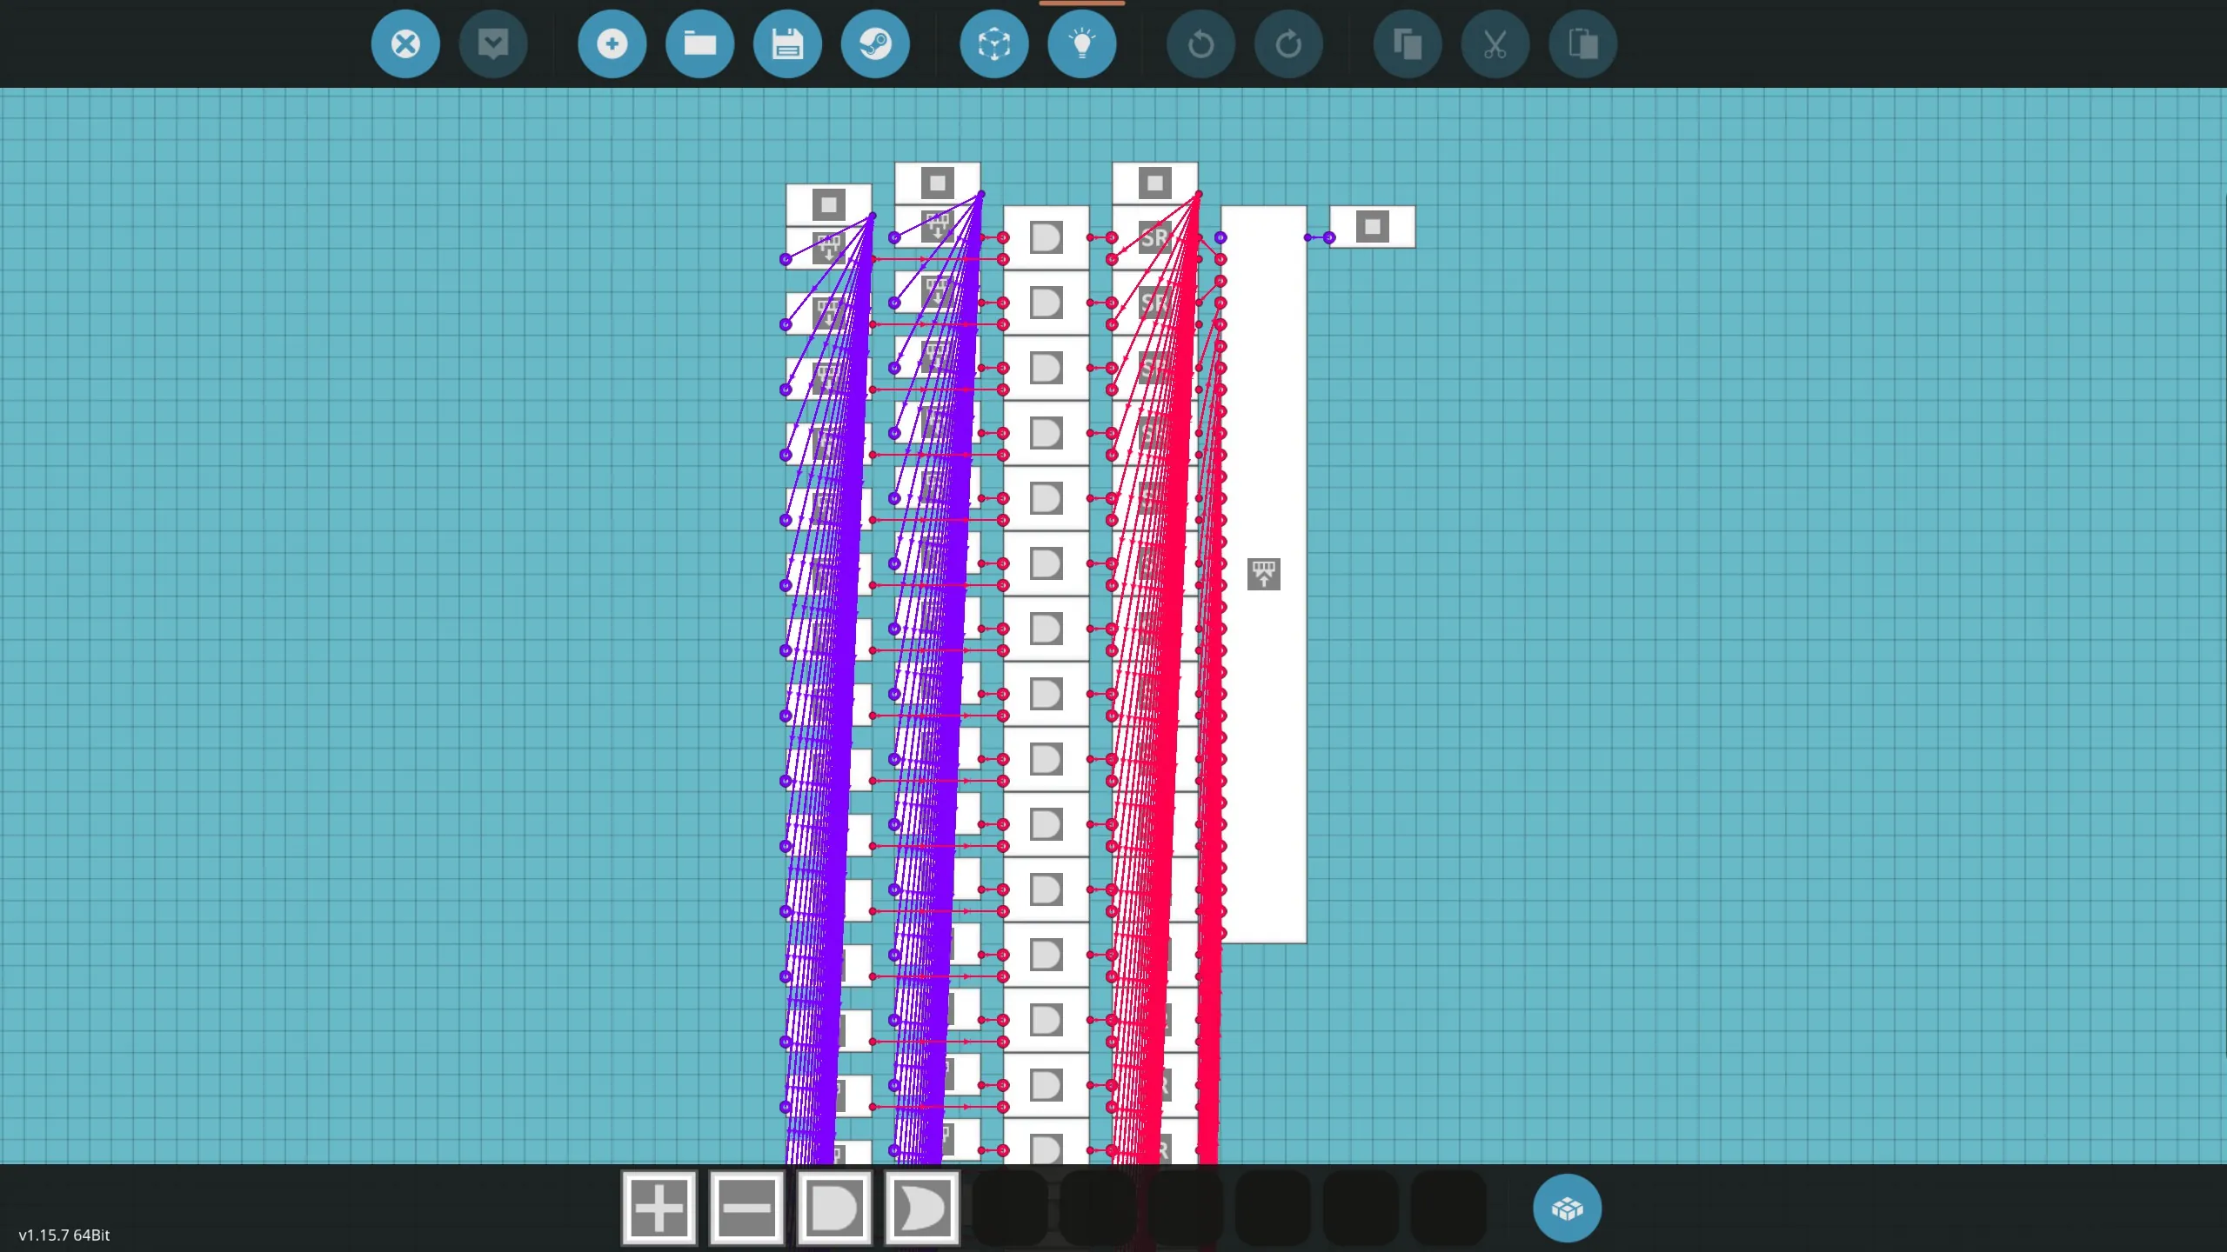Expand the chevron dropdown panel button
This screenshot has height=1252, width=2227.
point(493,43)
